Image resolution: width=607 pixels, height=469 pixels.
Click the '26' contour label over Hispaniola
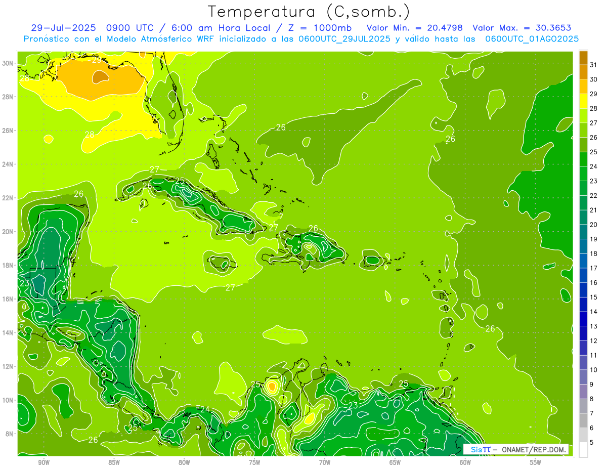pos(313,229)
